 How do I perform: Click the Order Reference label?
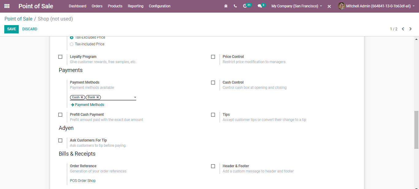[83, 166]
